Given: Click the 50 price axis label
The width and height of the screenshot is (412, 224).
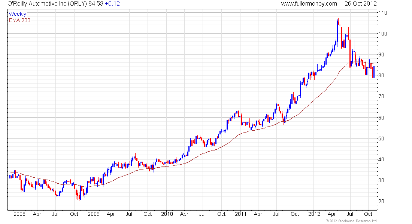Looking at the screenshot, I should click(x=382, y=139).
